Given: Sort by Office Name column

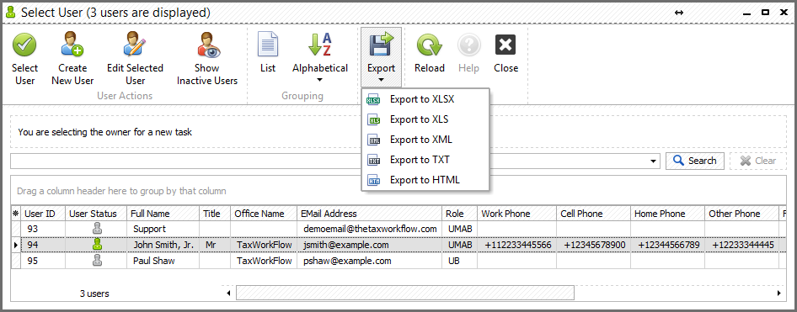Looking at the screenshot, I should [264, 214].
